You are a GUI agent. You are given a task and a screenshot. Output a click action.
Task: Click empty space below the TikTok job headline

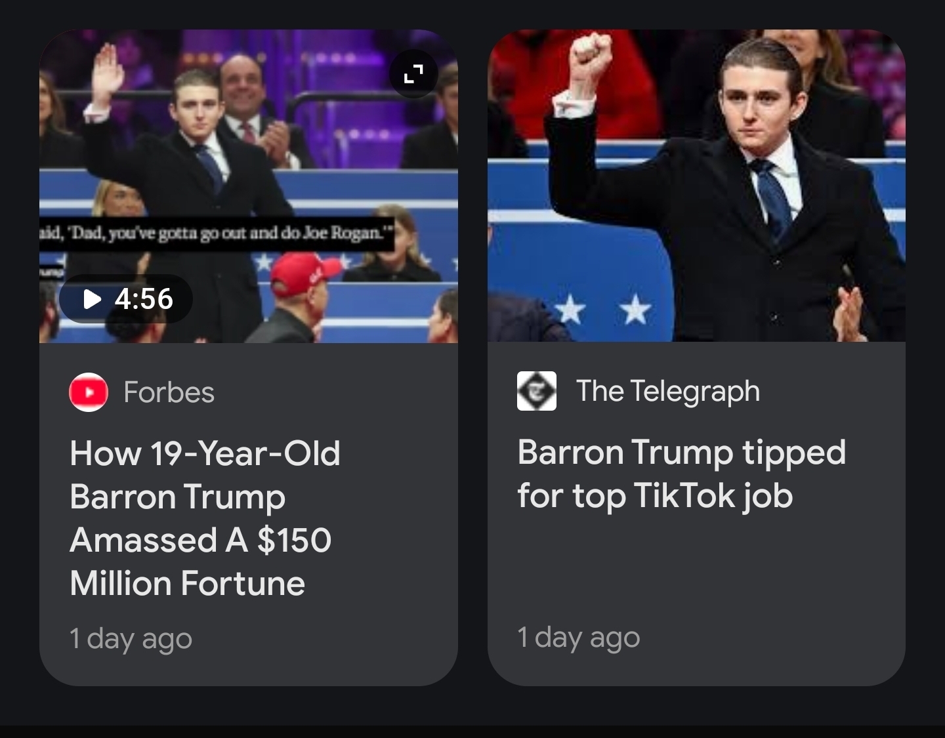(696, 564)
